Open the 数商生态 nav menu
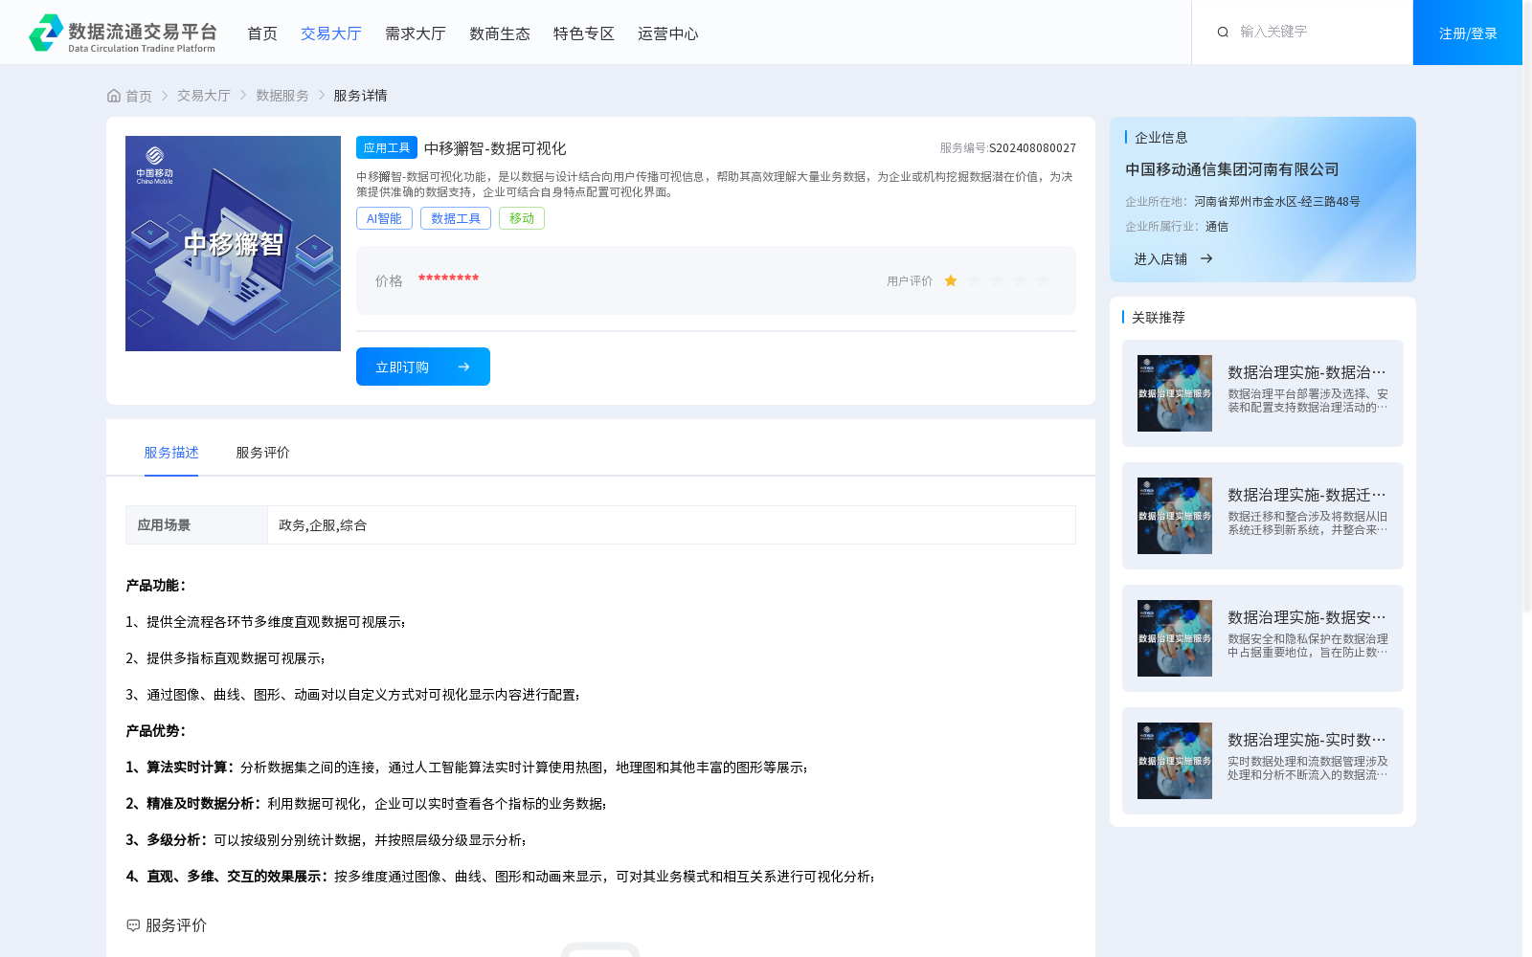The image size is (1532, 957). (x=500, y=33)
